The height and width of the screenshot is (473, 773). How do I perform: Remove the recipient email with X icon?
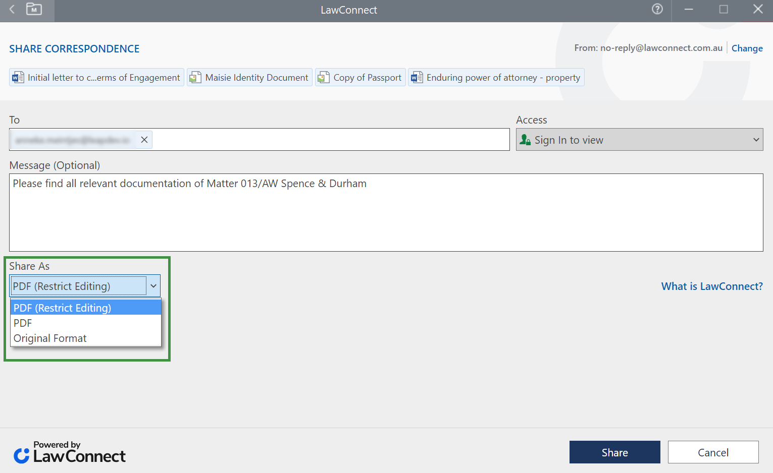[144, 140]
